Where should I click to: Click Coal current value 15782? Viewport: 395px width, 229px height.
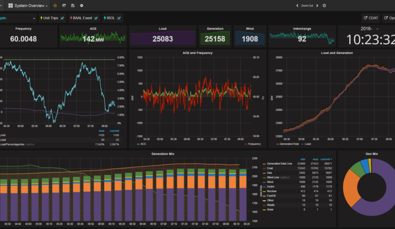click(x=328, y=168)
